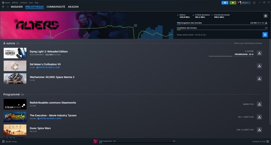The height and width of the screenshot is (145, 271).
Task: Click Dying Light 2: Reloaded Edition title
Action: pos(49,51)
